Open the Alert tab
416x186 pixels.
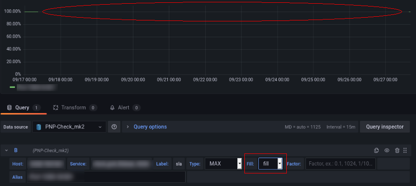pyautogui.click(x=124, y=107)
